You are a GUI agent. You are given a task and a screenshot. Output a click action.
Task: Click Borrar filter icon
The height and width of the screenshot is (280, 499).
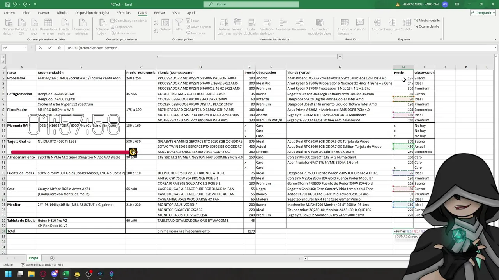tap(192, 21)
